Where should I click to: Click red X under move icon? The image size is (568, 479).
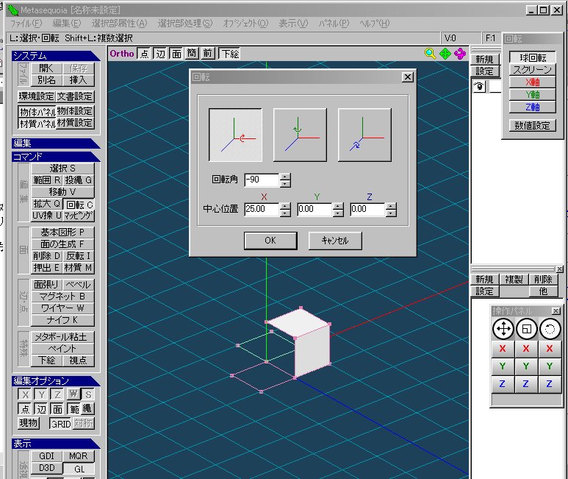coord(503,349)
